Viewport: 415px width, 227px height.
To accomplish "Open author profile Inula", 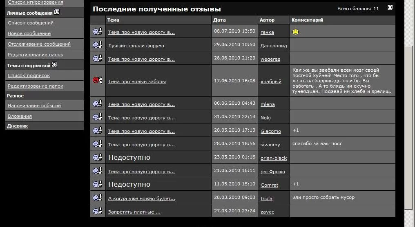I will coord(266,198).
